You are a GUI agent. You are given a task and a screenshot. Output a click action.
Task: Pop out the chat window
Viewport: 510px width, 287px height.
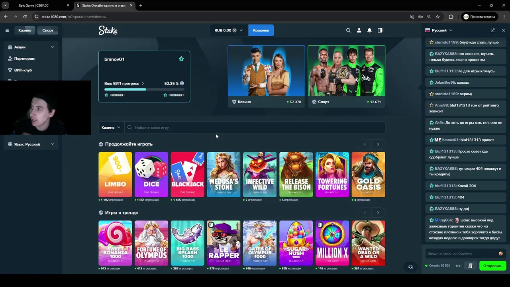tap(493, 30)
